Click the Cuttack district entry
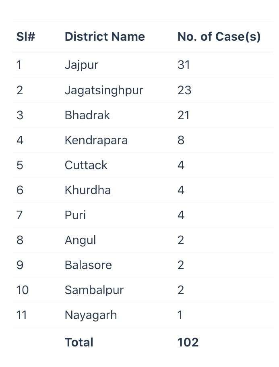This screenshot has width=279, height=367. tap(86, 165)
